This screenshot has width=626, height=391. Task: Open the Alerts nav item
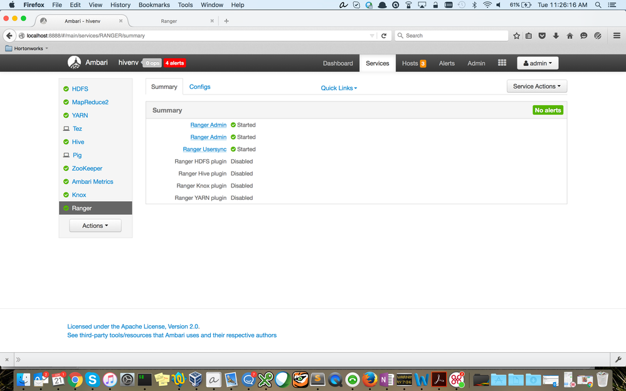point(447,63)
